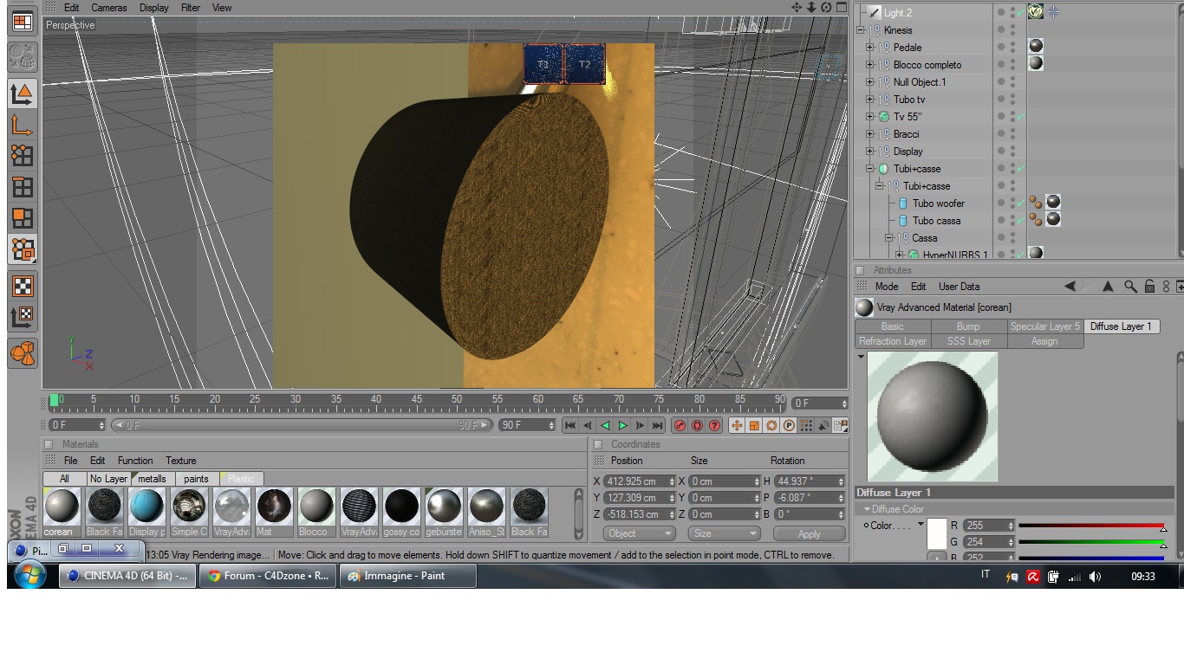This screenshot has height=665, width=1184.
Task: Go back with Attributes left arrow
Action: [1070, 287]
